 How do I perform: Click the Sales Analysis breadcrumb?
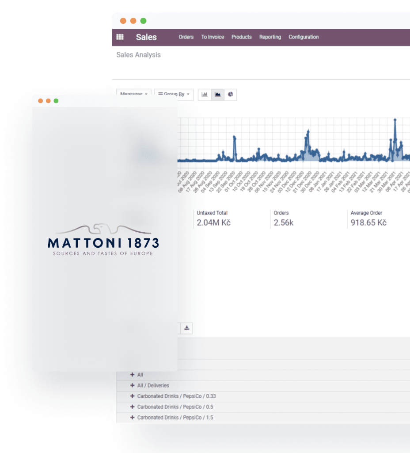click(138, 55)
